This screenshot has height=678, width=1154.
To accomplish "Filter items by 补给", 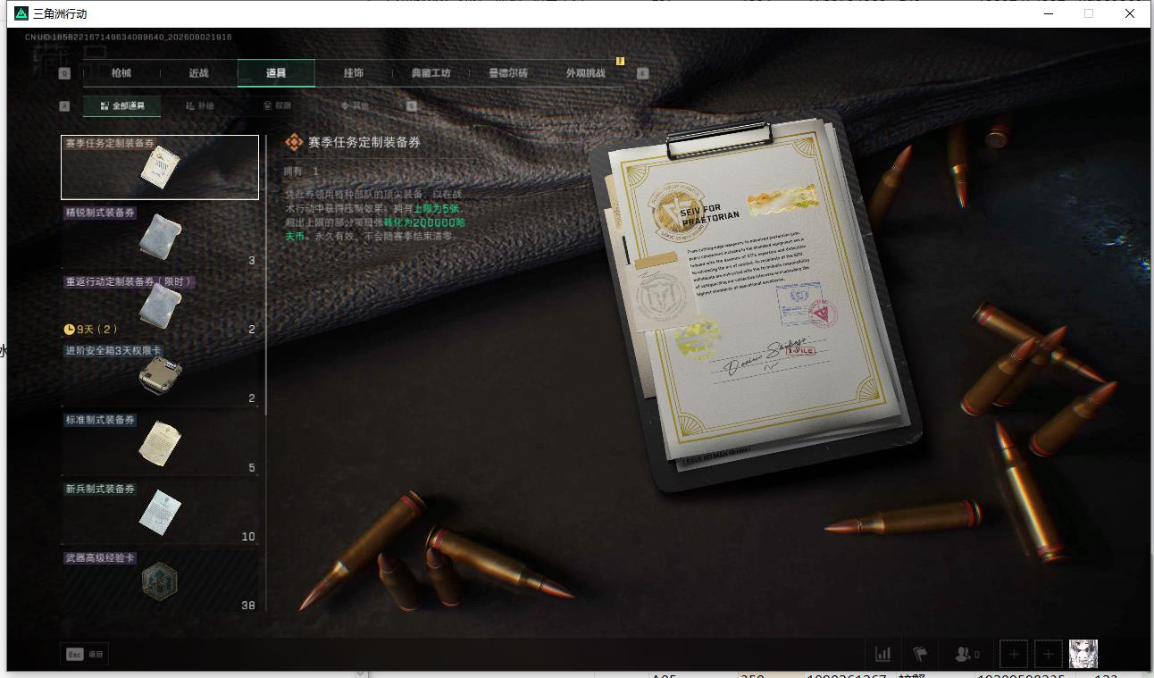I will (200, 105).
